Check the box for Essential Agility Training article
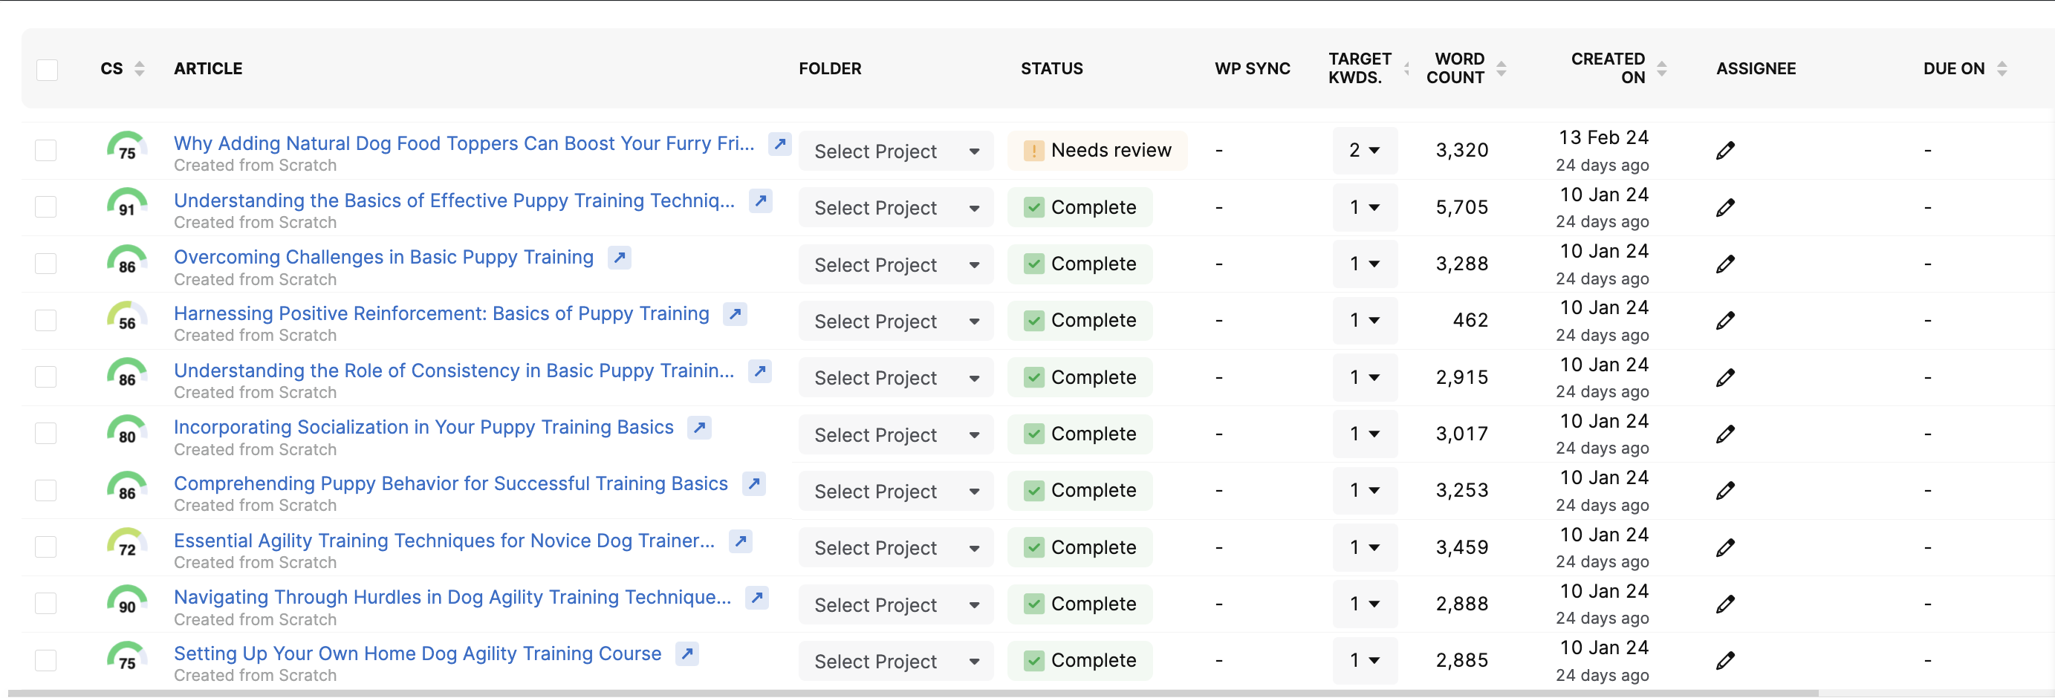Screen dimensions: 2055x698 45,547
